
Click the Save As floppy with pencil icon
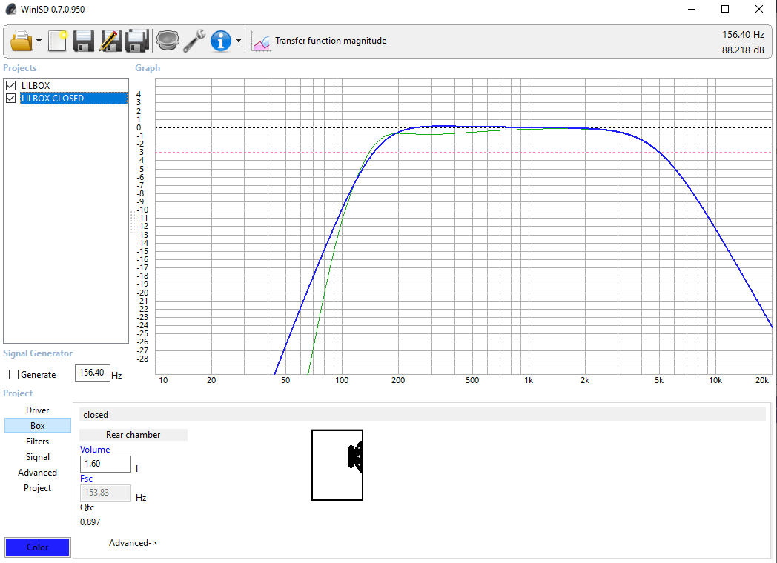(110, 41)
